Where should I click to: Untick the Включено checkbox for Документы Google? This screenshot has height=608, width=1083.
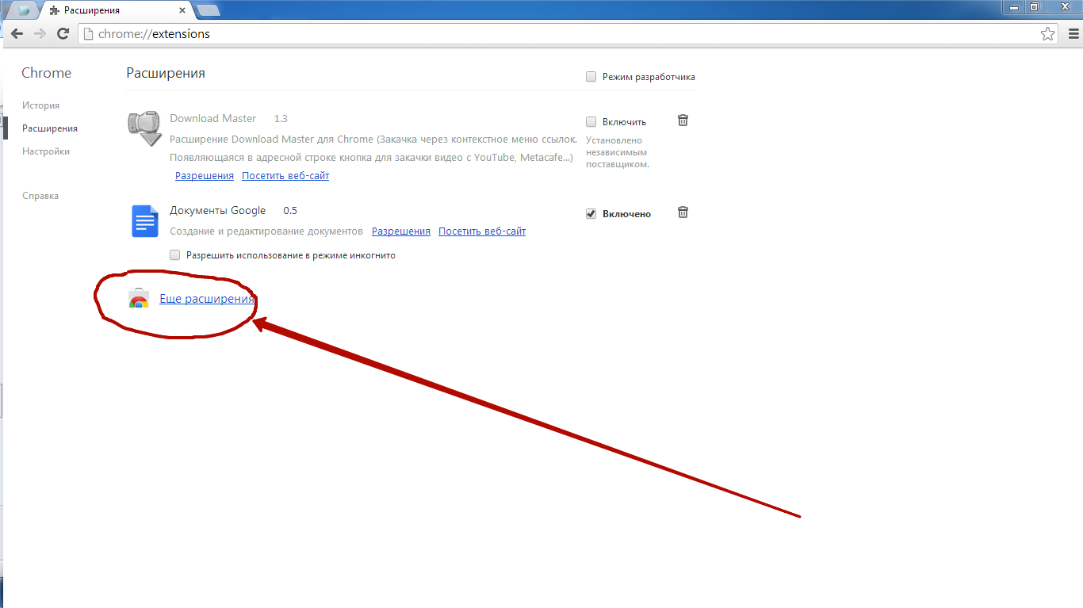pyautogui.click(x=591, y=214)
